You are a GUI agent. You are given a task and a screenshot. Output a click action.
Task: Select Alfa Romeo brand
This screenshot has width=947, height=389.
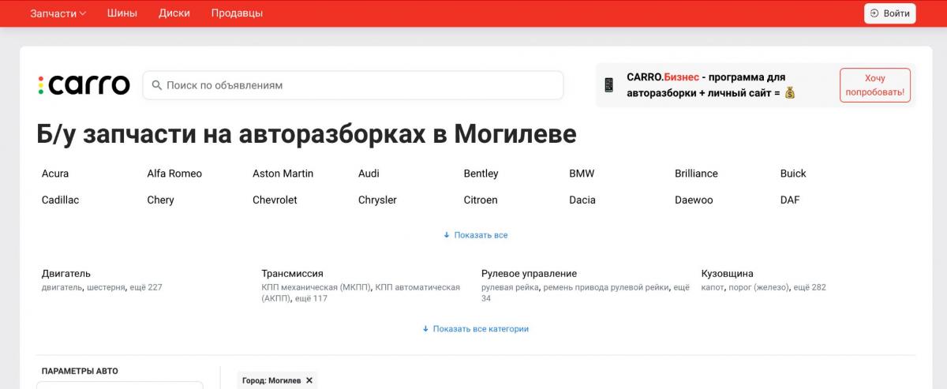pyautogui.click(x=174, y=174)
